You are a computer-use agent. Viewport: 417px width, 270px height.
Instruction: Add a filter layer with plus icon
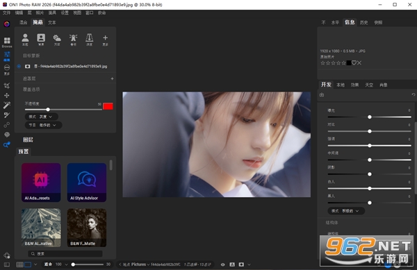point(112,78)
